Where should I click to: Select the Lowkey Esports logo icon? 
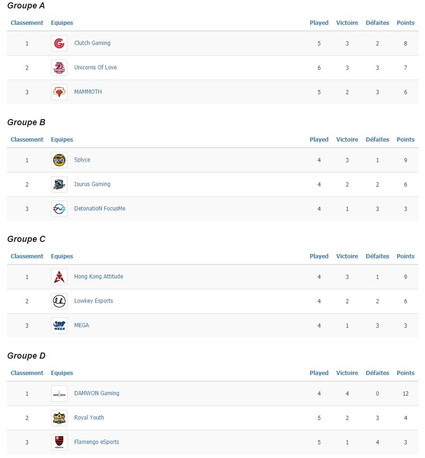(59, 301)
